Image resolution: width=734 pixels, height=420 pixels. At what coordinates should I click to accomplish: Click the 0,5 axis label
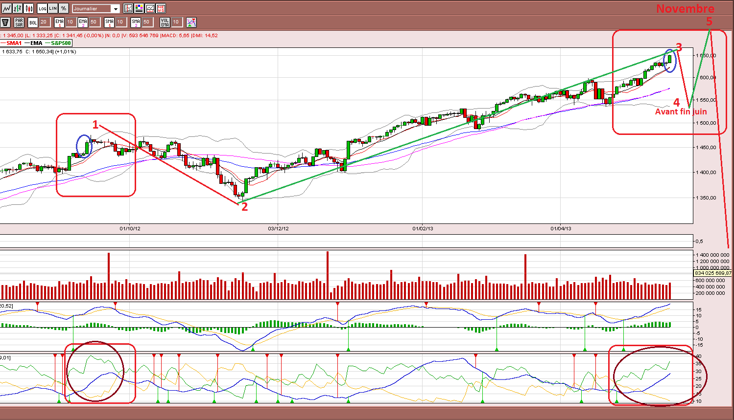pyautogui.click(x=699, y=242)
